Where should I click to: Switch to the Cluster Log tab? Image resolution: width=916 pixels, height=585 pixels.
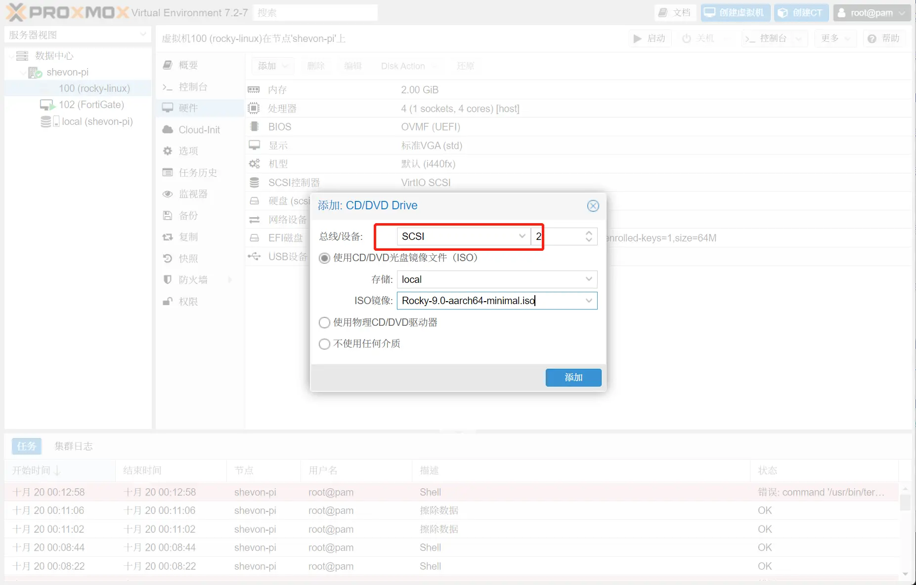[x=73, y=446]
